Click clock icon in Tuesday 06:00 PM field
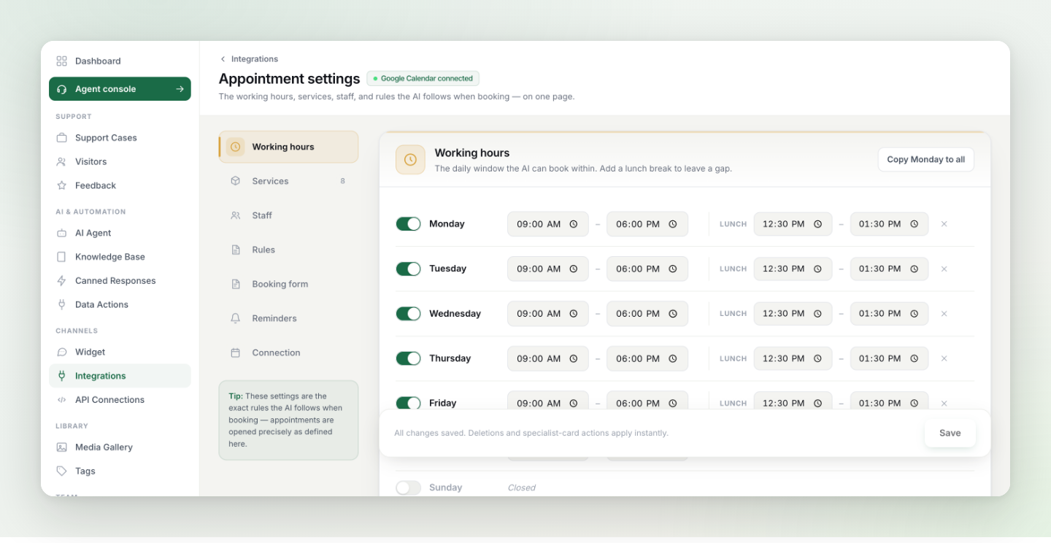 pyautogui.click(x=673, y=269)
